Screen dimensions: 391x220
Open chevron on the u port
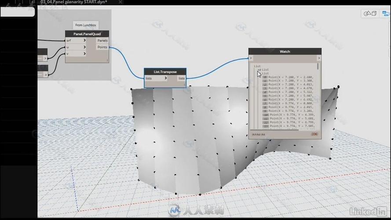[84, 47]
